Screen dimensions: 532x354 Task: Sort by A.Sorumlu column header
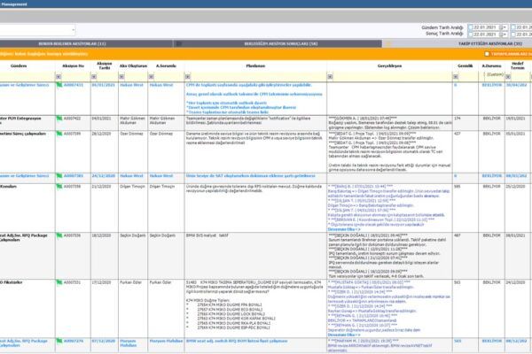pos(166,65)
